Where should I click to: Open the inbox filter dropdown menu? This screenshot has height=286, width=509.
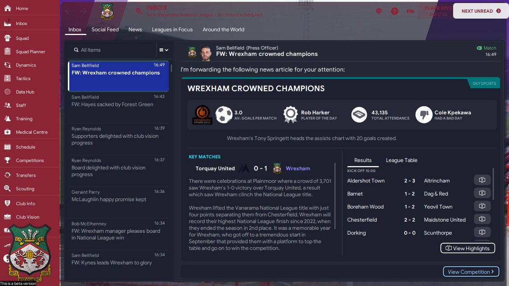(x=164, y=50)
